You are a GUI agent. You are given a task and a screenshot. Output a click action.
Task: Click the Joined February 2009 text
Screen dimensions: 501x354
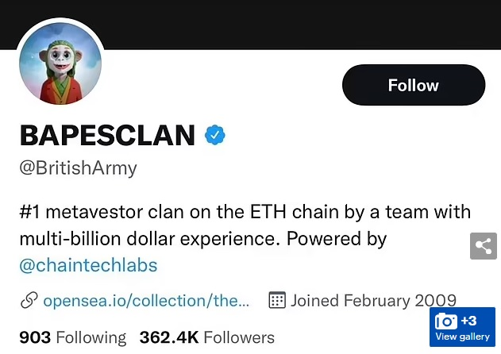coord(373,301)
